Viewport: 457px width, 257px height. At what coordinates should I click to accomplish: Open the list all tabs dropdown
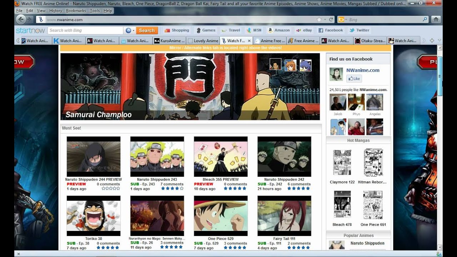440,41
